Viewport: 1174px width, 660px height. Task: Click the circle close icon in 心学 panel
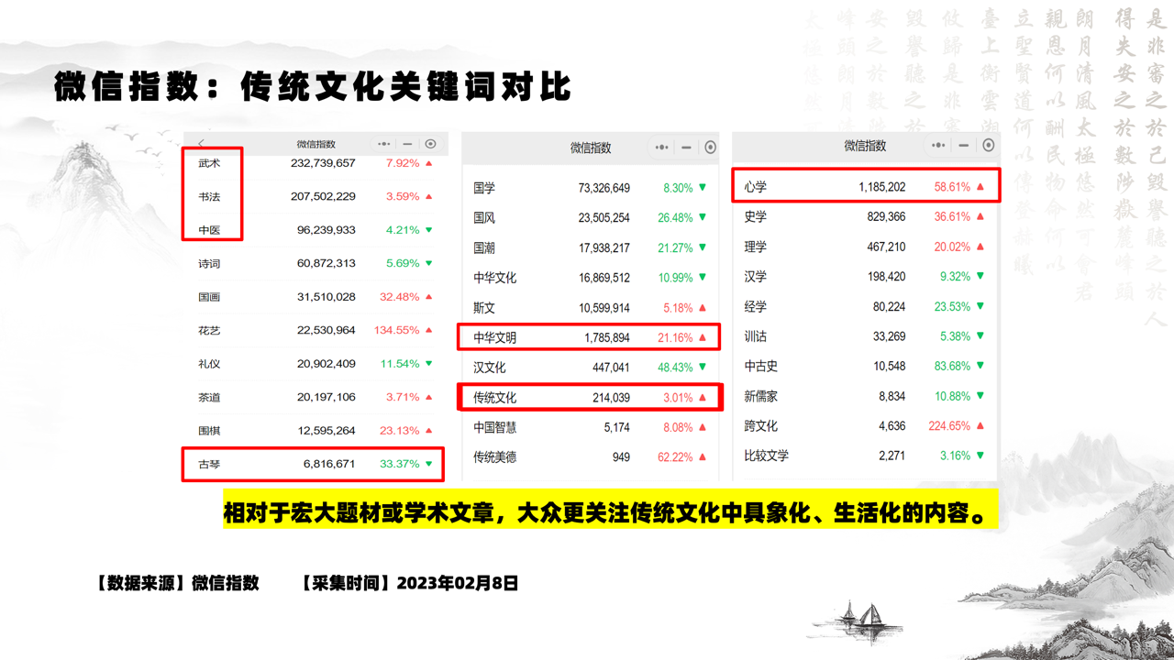(x=988, y=145)
